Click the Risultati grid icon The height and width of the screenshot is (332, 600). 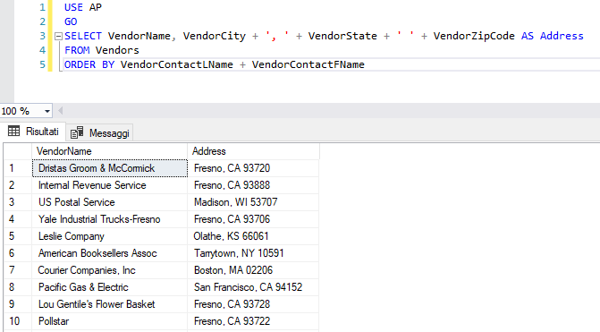[x=13, y=132]
